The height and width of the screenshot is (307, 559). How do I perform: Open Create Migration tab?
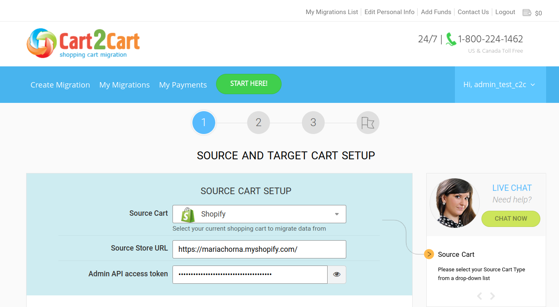click(60, 85)
